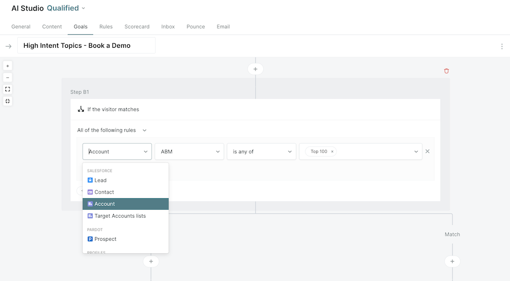Click the AI Studio heading

pyautogui.click(x=27, y=8)
